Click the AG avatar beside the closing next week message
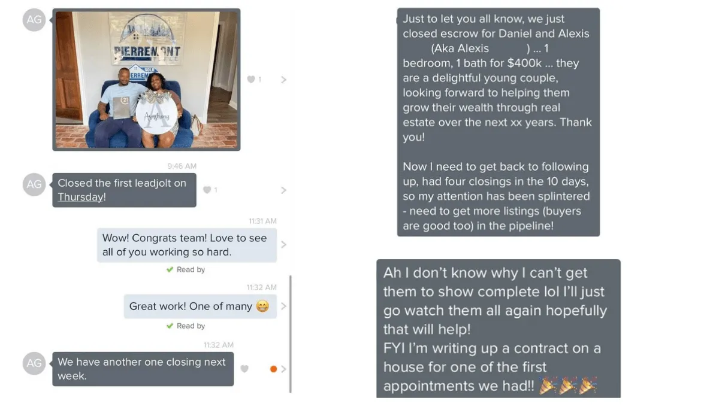 click(34, 363)
